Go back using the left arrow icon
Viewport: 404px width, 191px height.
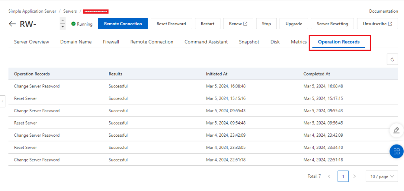[12, 24]
